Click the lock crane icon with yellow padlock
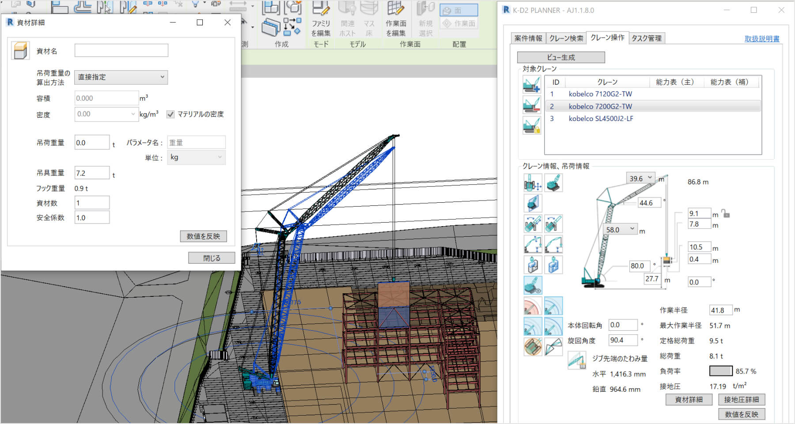The width and height of the screenshot is (795, 424). [531, 125]
